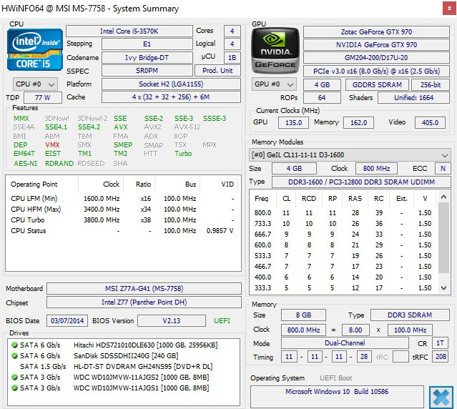Click the BIOS Version V2.13 field
This screenshot has height=409, width=457.
[172, 321]
